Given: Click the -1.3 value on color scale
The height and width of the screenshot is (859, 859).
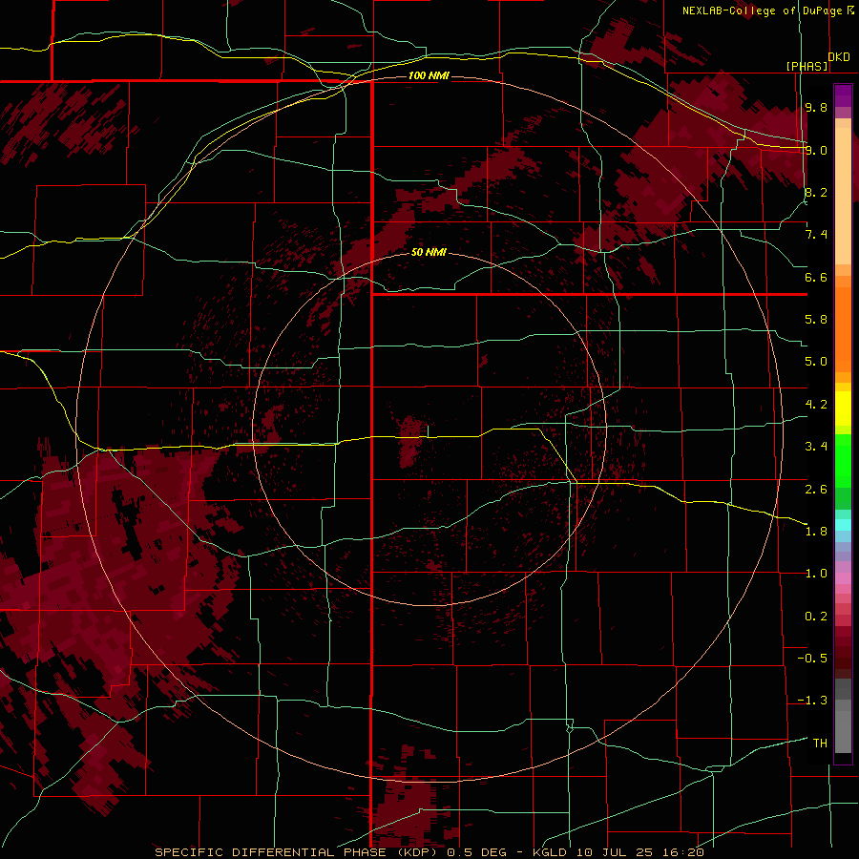Looking at the screenshot, I should click(812, 701).
